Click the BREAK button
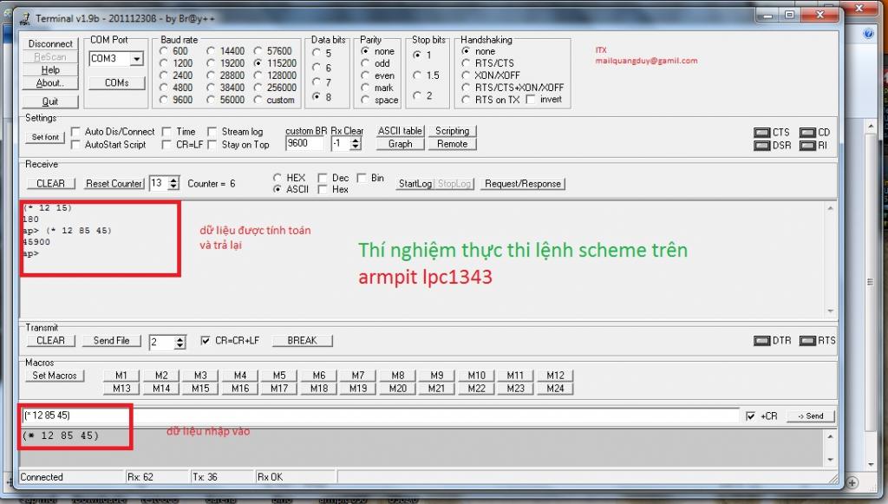The image size is (888, 504). click(302, 340)
